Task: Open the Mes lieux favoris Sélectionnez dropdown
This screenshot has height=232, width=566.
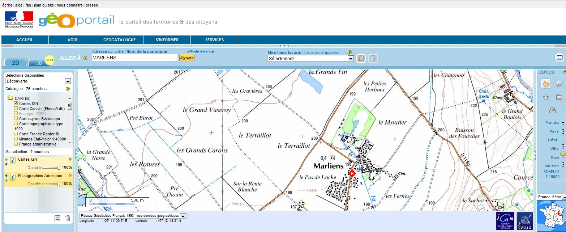Action: [x=310, y=59]
